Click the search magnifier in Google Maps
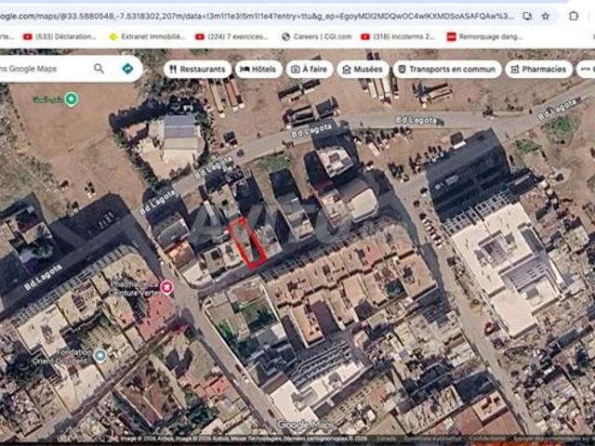The height and width of the screenshot is (446, 595). (99, 69)
